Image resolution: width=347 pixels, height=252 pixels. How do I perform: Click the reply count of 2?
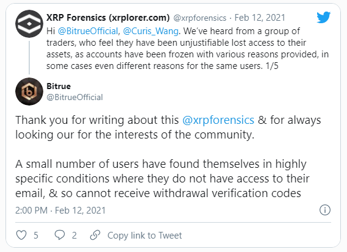(x=74, y=236)
